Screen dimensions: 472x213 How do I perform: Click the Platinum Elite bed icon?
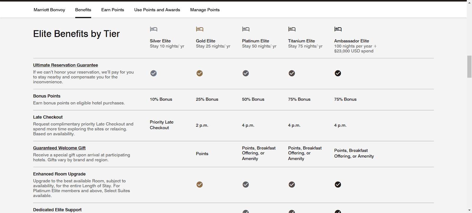246,29
